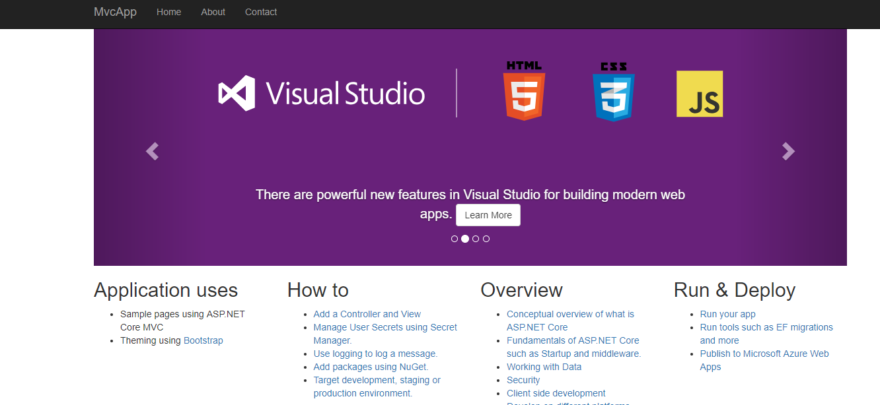Open 'Run tools such as EF migrations' link
Screen dimensions: 880x405
coord(766,334)
